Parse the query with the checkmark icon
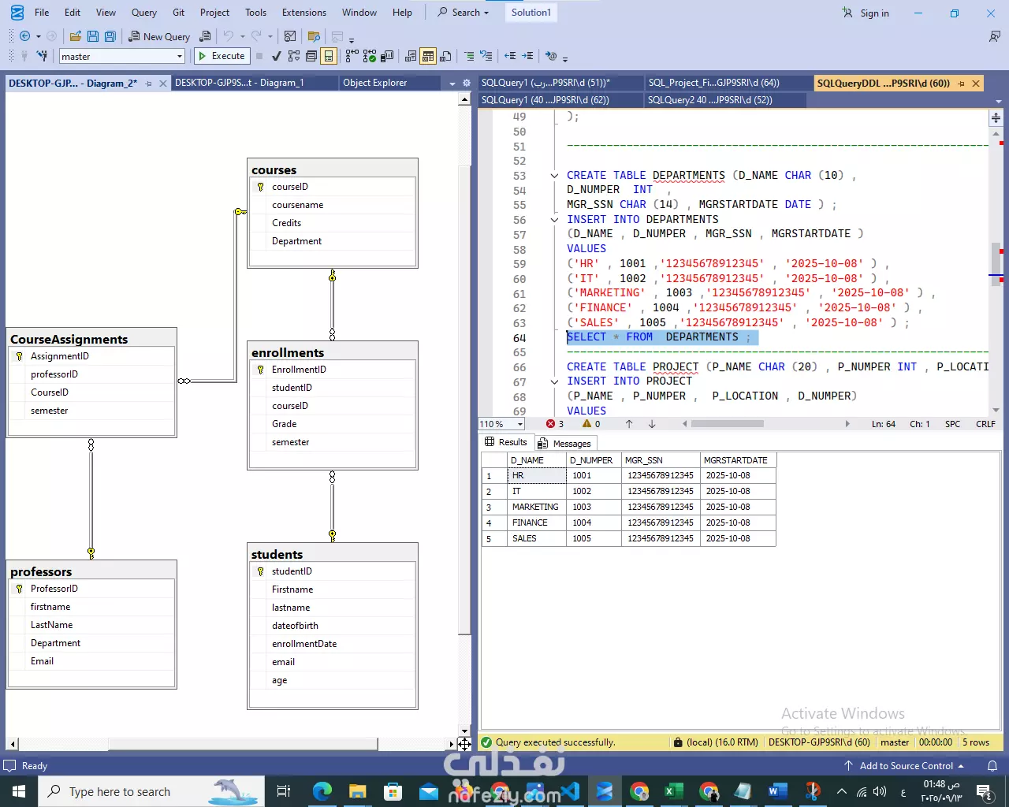The width and height of the screenshot is (1009, 807). pyautogui.click(x=276, y=56)
